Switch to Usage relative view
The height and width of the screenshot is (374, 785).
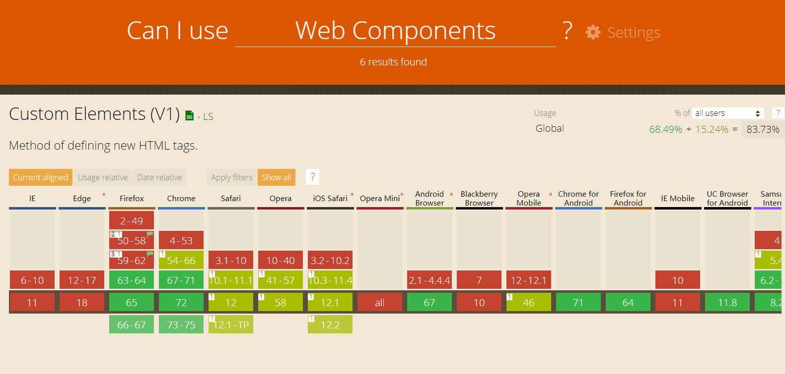[103, 177]
